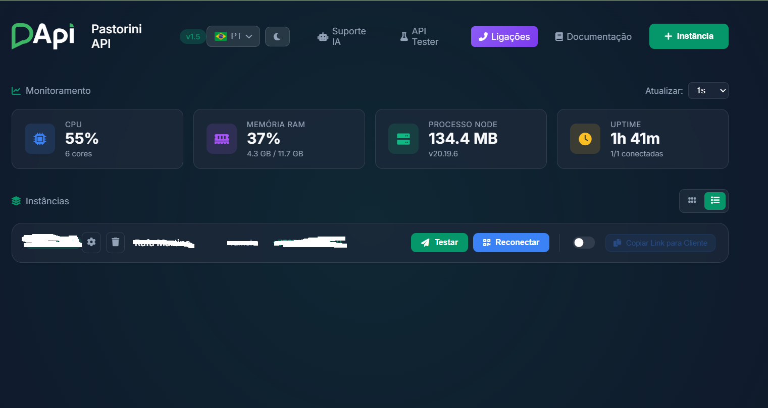Image resolution: width=768 pixels, height=408 pixels.
Task: Click Copiar Link para Cliente
Action: point(660,243)
